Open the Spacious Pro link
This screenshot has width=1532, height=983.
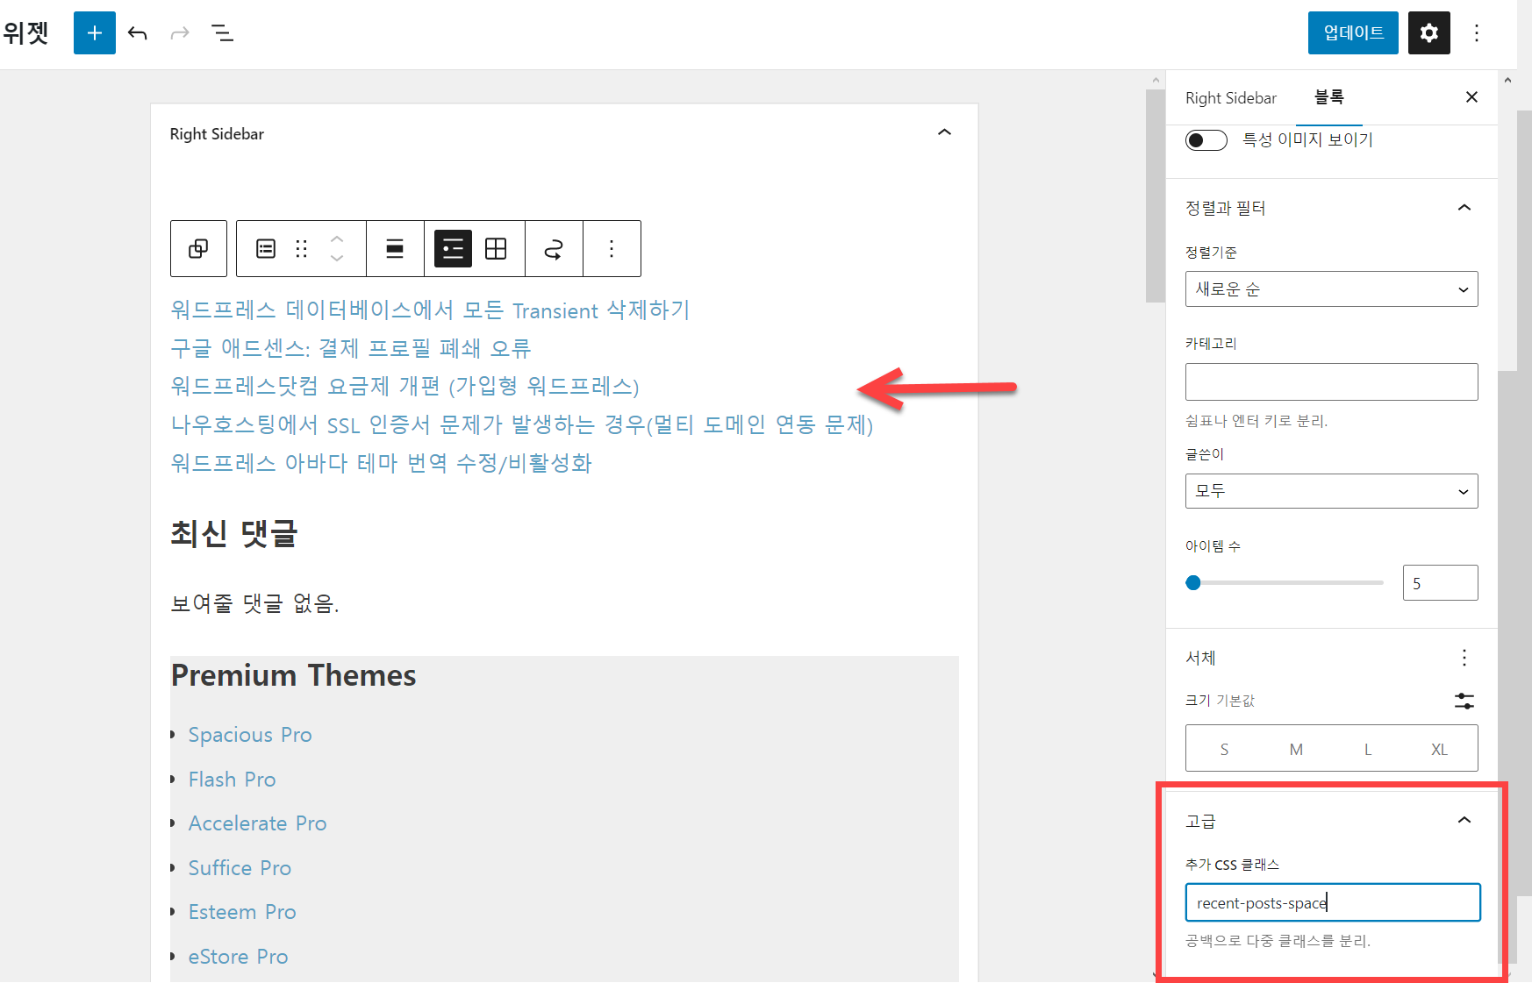(250, 734)
